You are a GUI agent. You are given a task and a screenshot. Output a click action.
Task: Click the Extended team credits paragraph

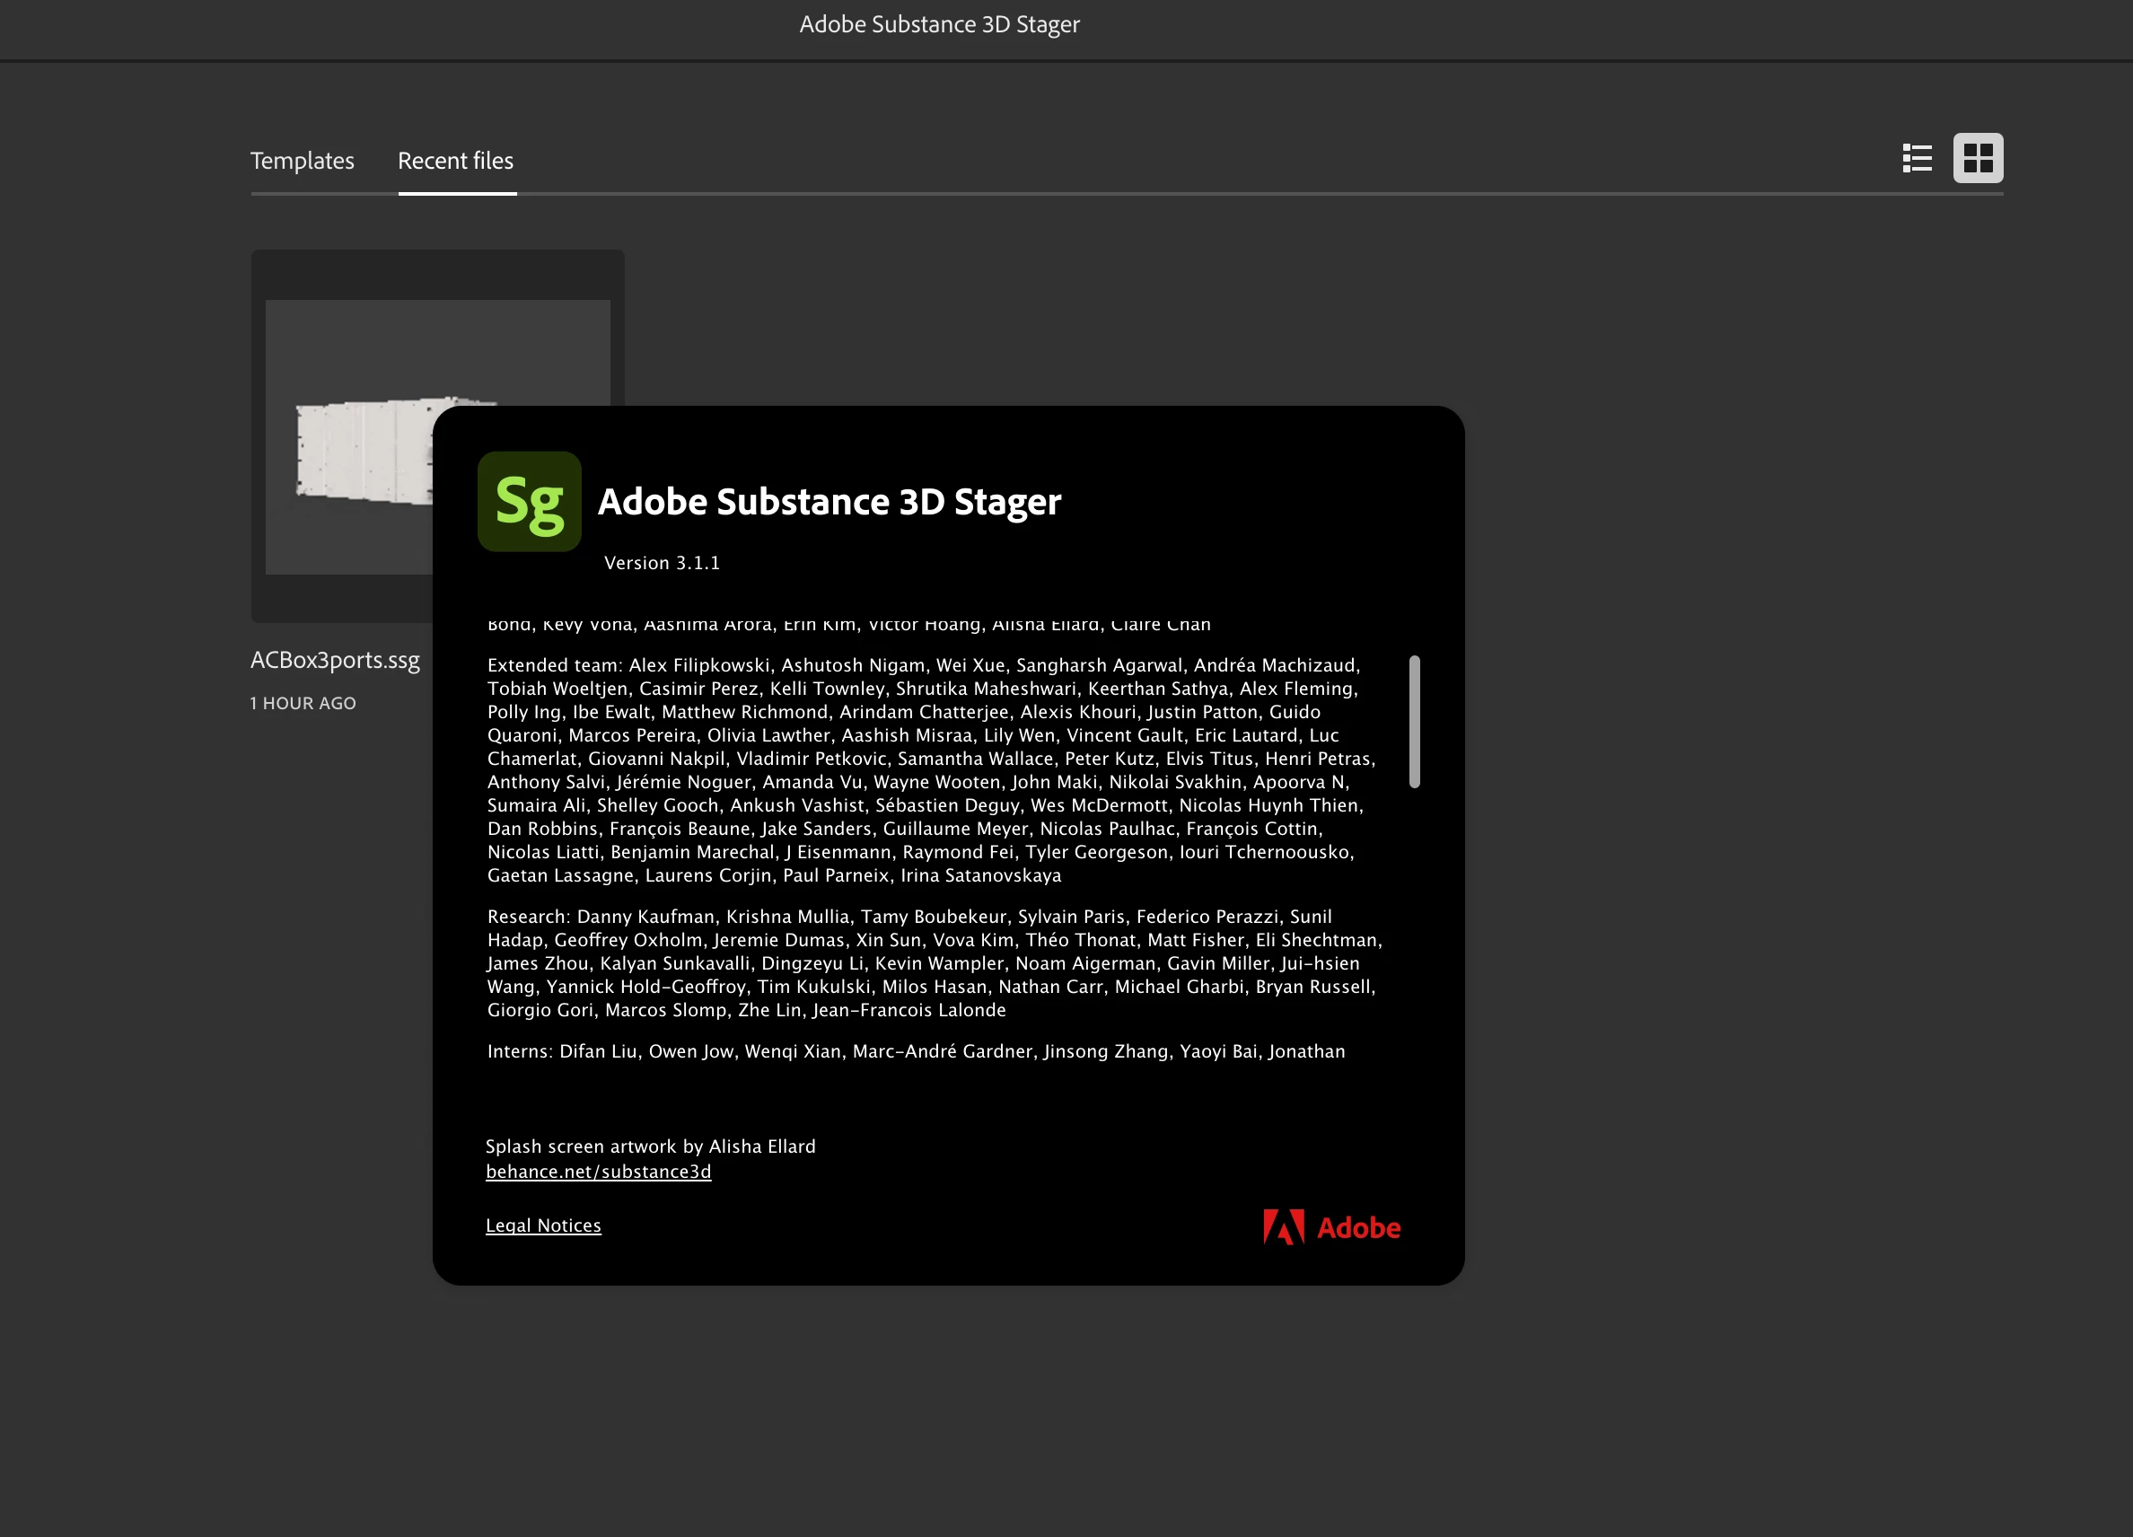pos(929,769)
